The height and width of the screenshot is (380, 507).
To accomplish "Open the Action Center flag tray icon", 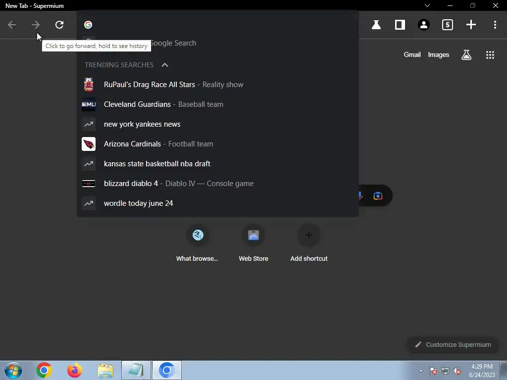I will coord(433,371).
